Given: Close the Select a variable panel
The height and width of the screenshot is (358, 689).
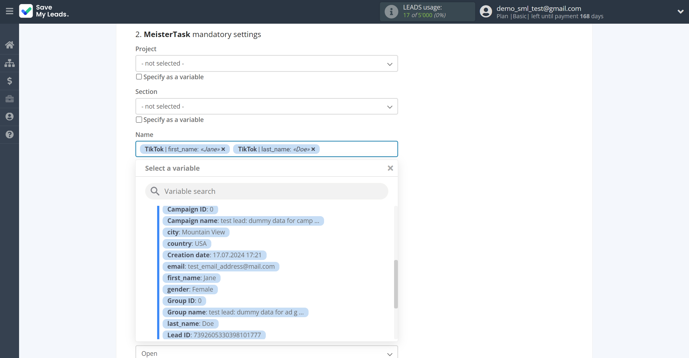Looking at the screenshot, I should (390, 168).
